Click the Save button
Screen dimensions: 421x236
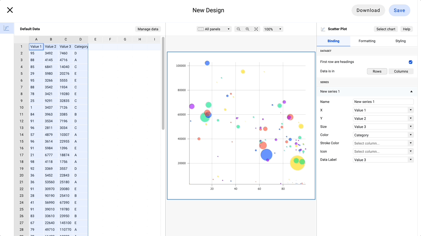pyautogui.click(x=399, y=10)
